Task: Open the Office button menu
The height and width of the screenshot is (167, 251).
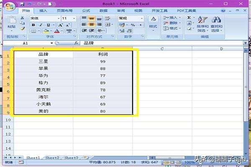Action: pyautogui.click(x=10, y=6)
